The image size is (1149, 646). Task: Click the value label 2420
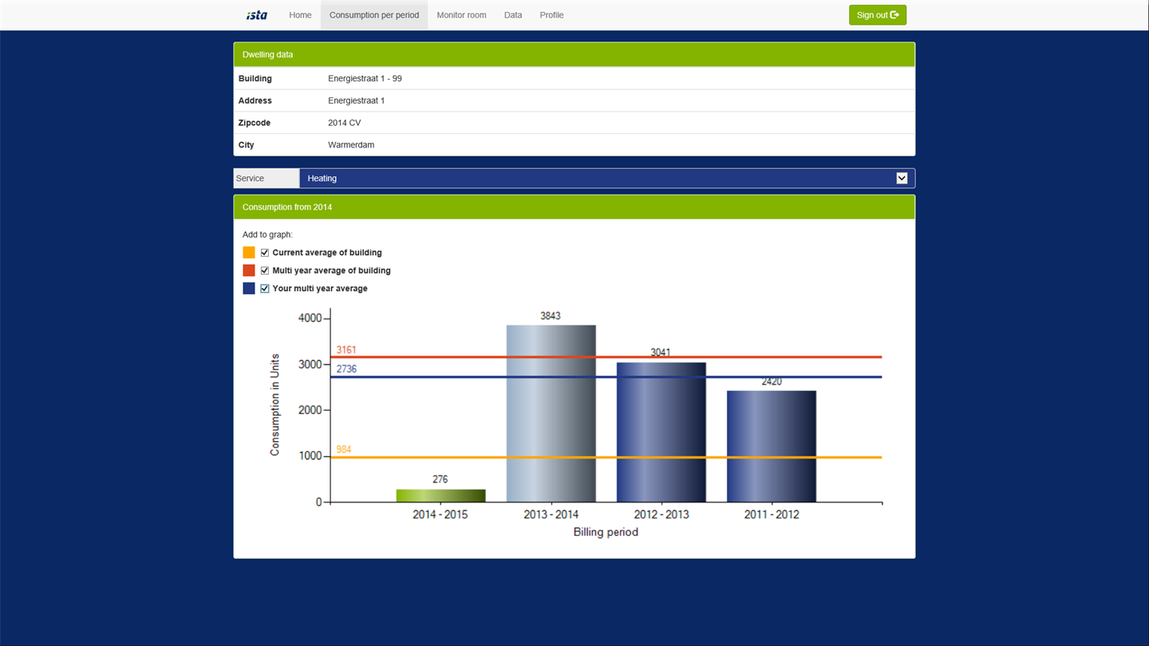tap(772, 382)
